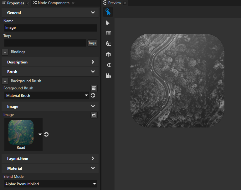Go to the Material Brush resource arrow

(93, 95)
